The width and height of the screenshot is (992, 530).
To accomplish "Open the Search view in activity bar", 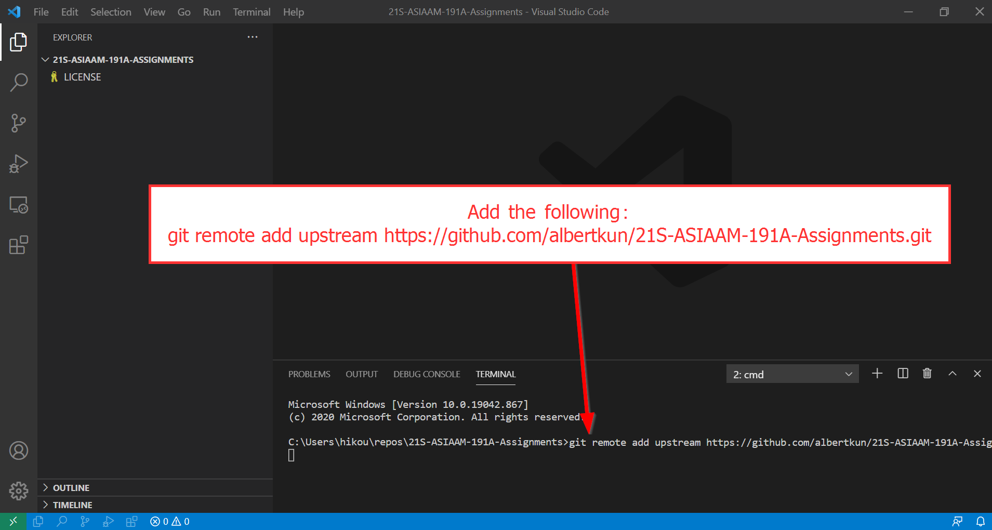I will [19, 82].
